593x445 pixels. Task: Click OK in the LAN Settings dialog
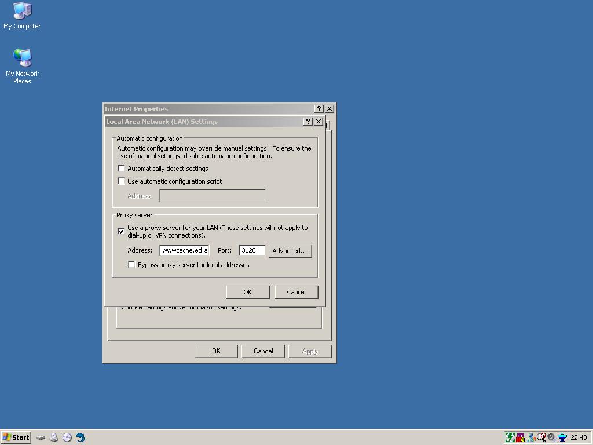coord(248,292)
